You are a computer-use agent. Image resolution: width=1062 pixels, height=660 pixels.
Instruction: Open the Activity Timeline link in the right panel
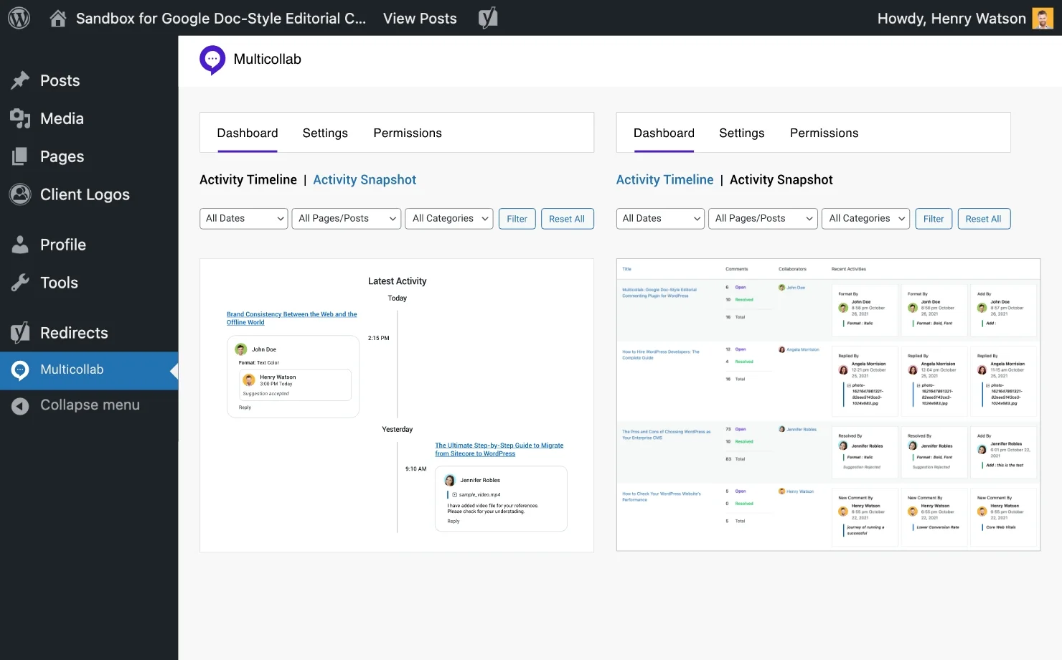pyautogui.click(x=665, y=180)
